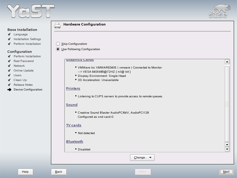Click the Printers configuration link

tap(73, 88)
